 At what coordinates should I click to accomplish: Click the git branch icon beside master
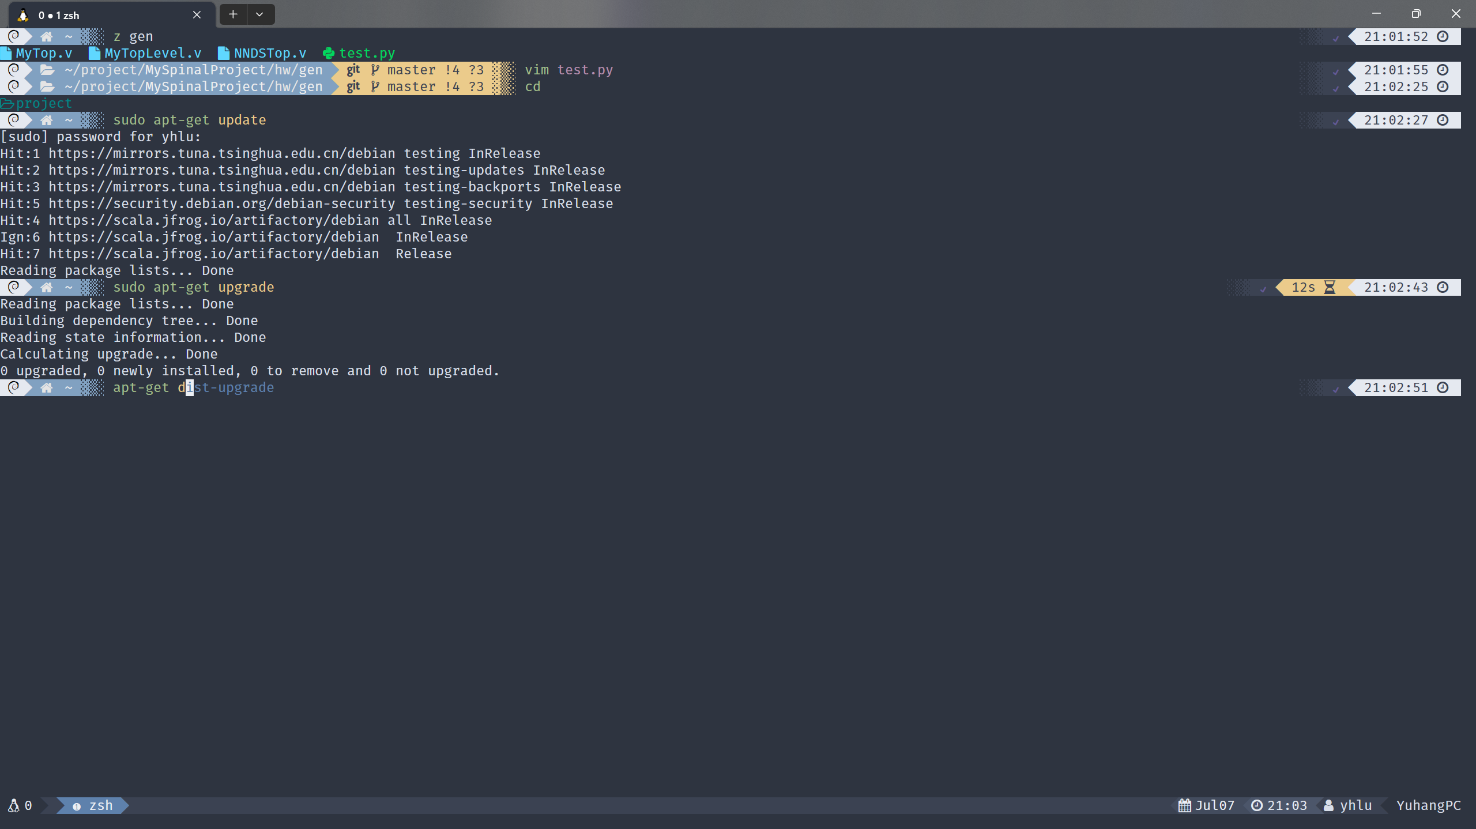pos(375,70)
